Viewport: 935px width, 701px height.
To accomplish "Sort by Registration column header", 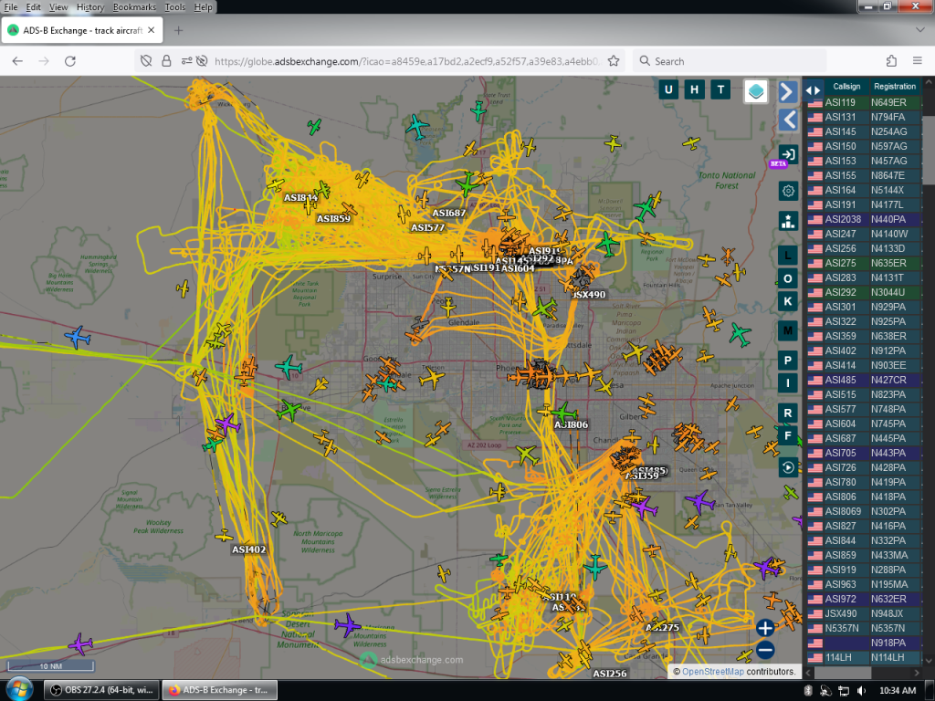I will (x=895, y=87).
